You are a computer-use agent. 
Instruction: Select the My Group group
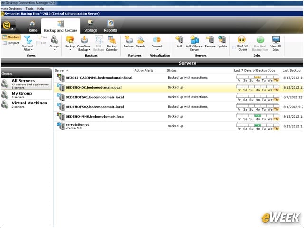point(27,95)
